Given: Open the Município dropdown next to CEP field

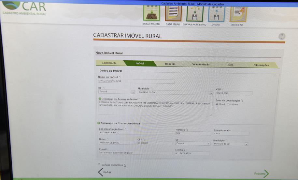Looking at the screenshot, I should [x=175, y=92].
